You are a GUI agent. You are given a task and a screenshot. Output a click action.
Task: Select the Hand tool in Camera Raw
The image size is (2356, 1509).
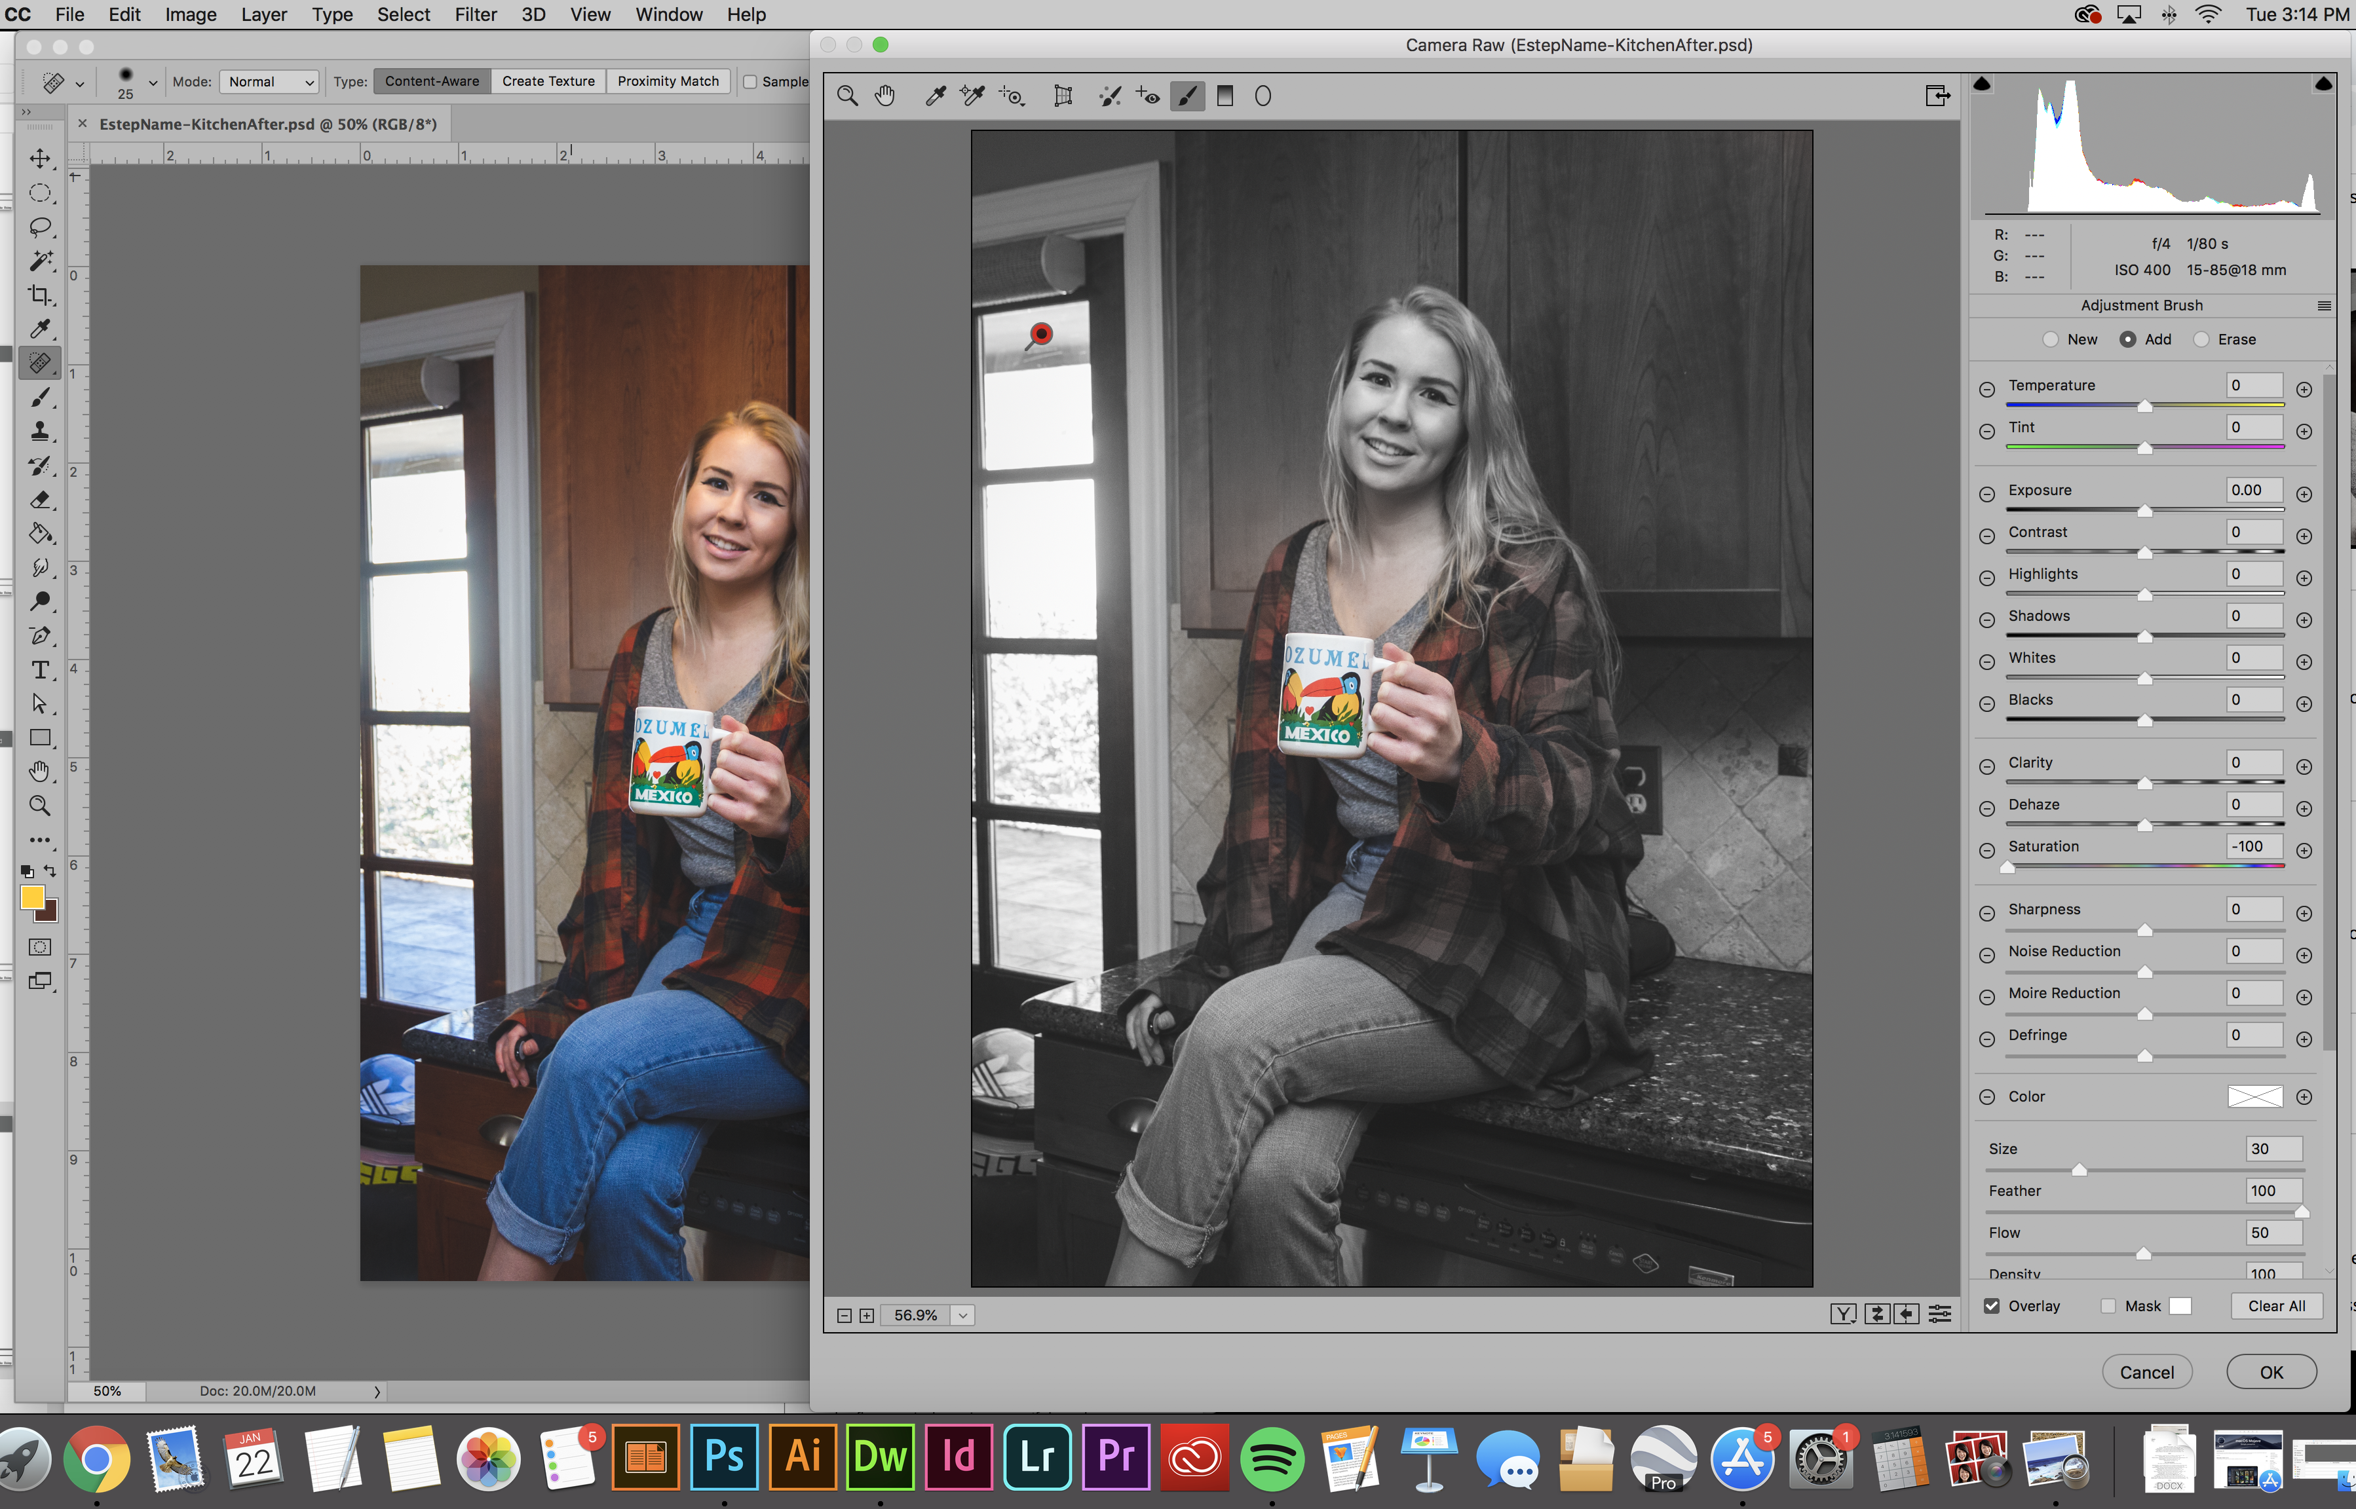[885, 96]
